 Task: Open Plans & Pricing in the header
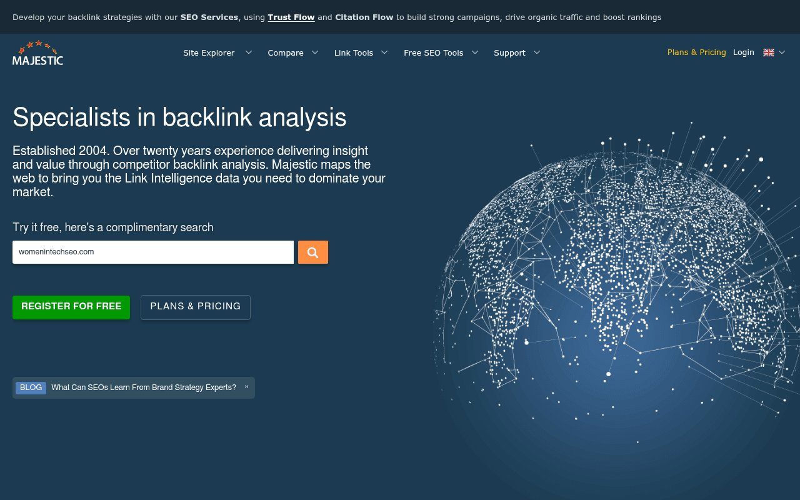coord(697,52)
